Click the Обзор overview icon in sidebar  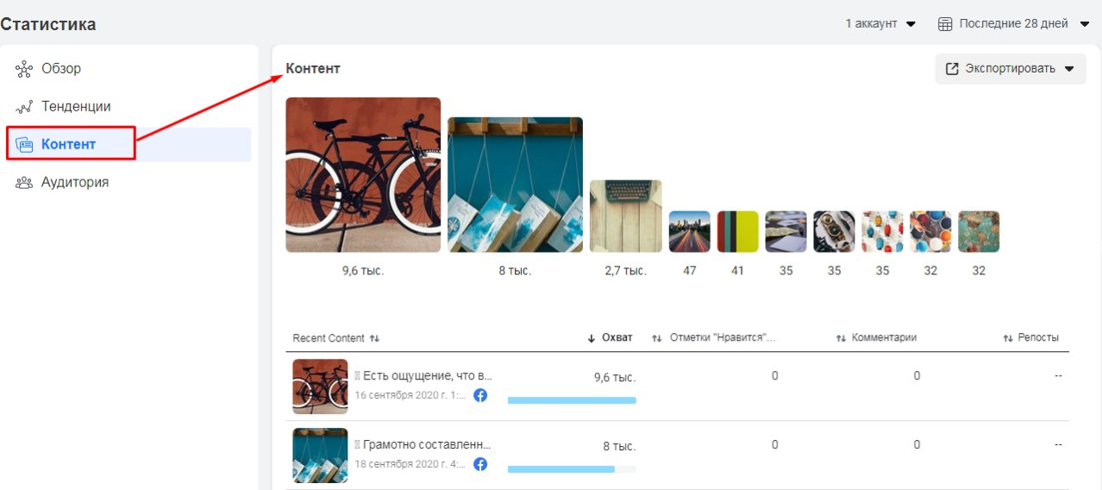24,69
